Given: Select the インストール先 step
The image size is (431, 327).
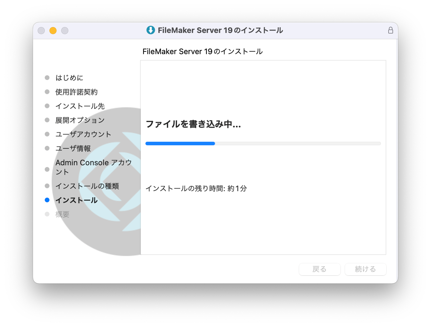Looking at the screenshot, I should pos(80,106).
